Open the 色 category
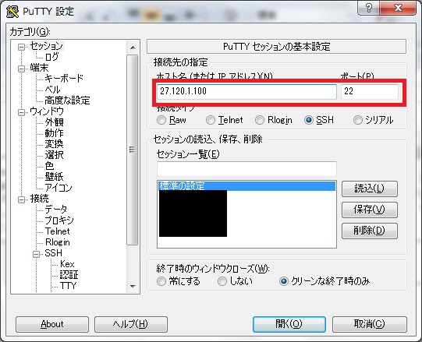 click(49, 166)
